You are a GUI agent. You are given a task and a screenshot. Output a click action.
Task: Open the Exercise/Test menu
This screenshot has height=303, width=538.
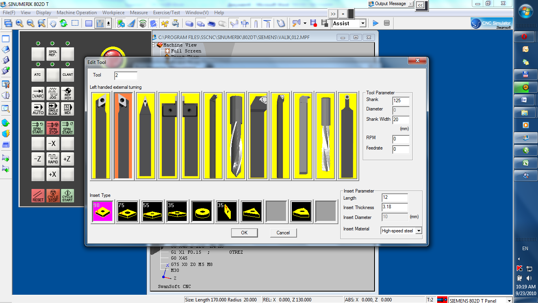[167, 13]
